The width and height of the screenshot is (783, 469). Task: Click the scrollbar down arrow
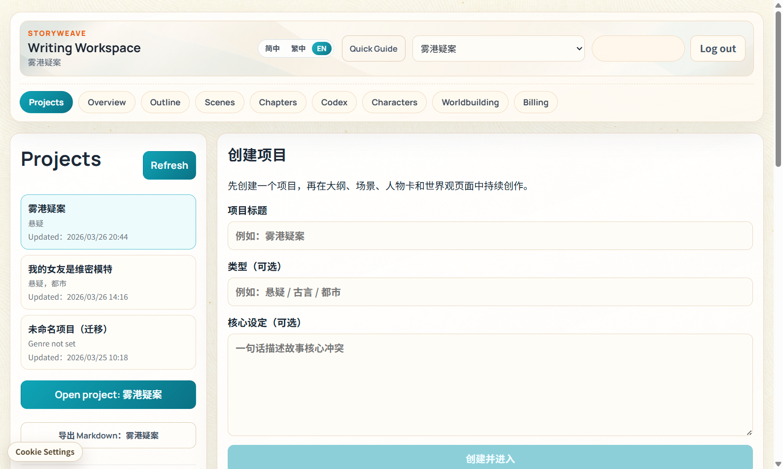tap(778, 464)
